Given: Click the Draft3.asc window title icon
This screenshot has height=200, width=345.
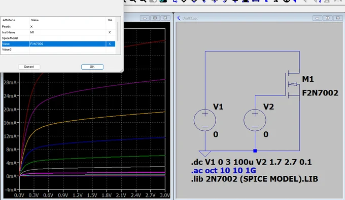Looking at the screenshot, I should tap(179, 18).
